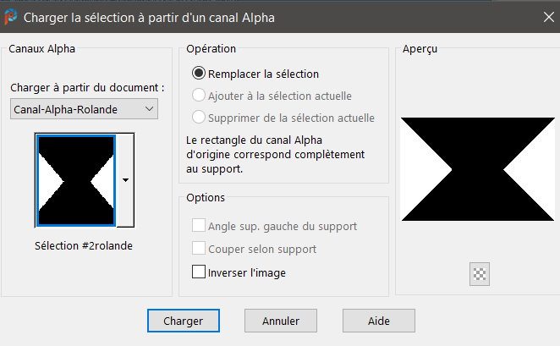Expand the alpha channel selection list arrow

pos(125,180)
